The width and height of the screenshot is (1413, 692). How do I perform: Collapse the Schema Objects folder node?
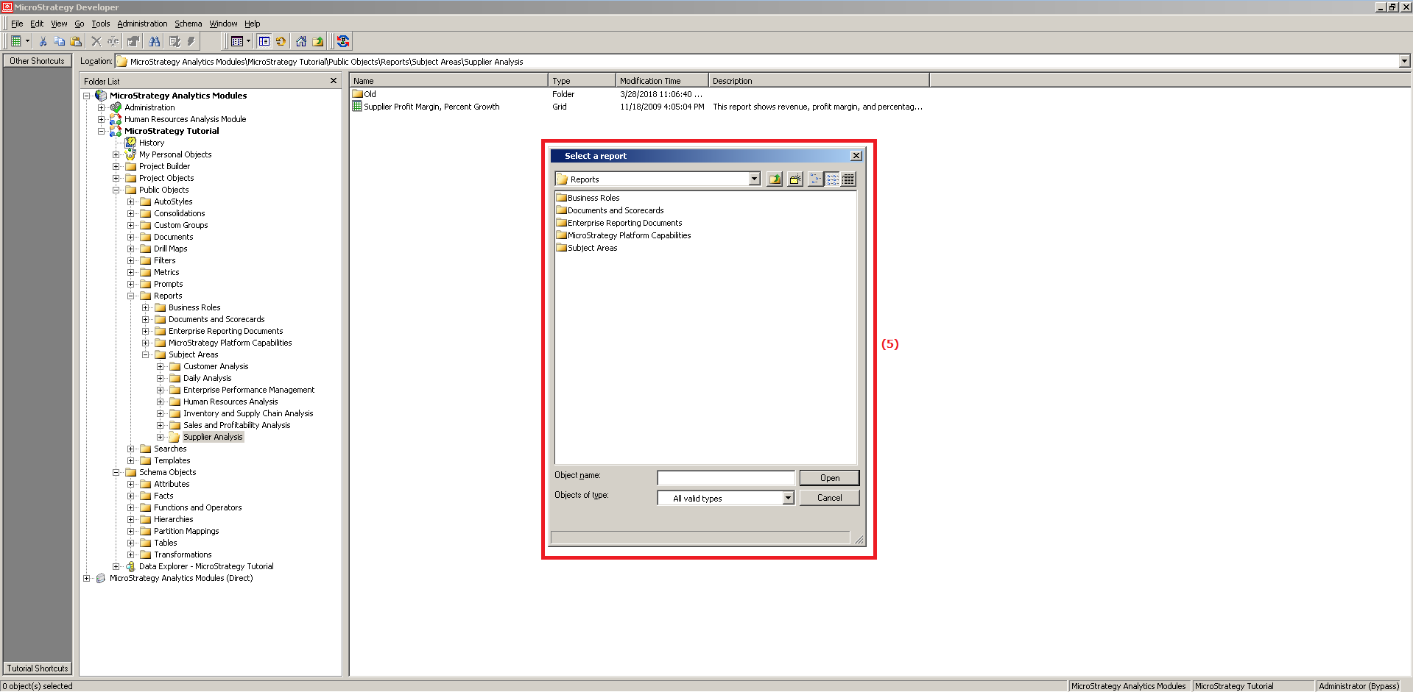[116, 472]
